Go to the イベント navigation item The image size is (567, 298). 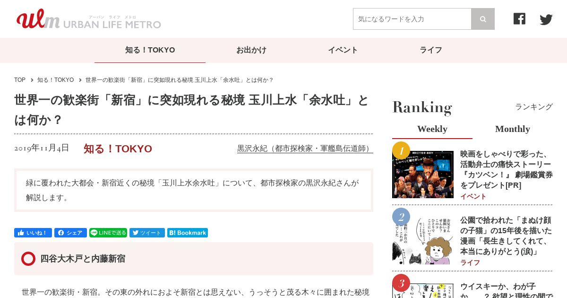[343, 50]
